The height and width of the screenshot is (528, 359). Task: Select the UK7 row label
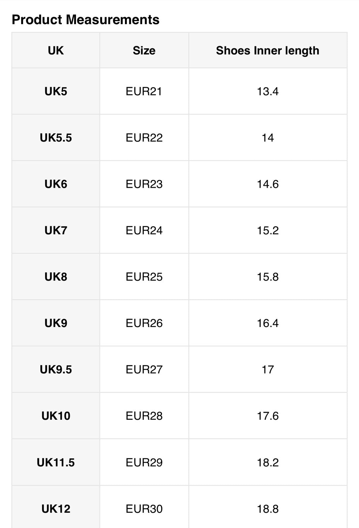coord(56,230)
